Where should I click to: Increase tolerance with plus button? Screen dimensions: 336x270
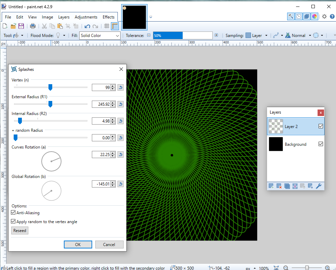click(216, 35)
